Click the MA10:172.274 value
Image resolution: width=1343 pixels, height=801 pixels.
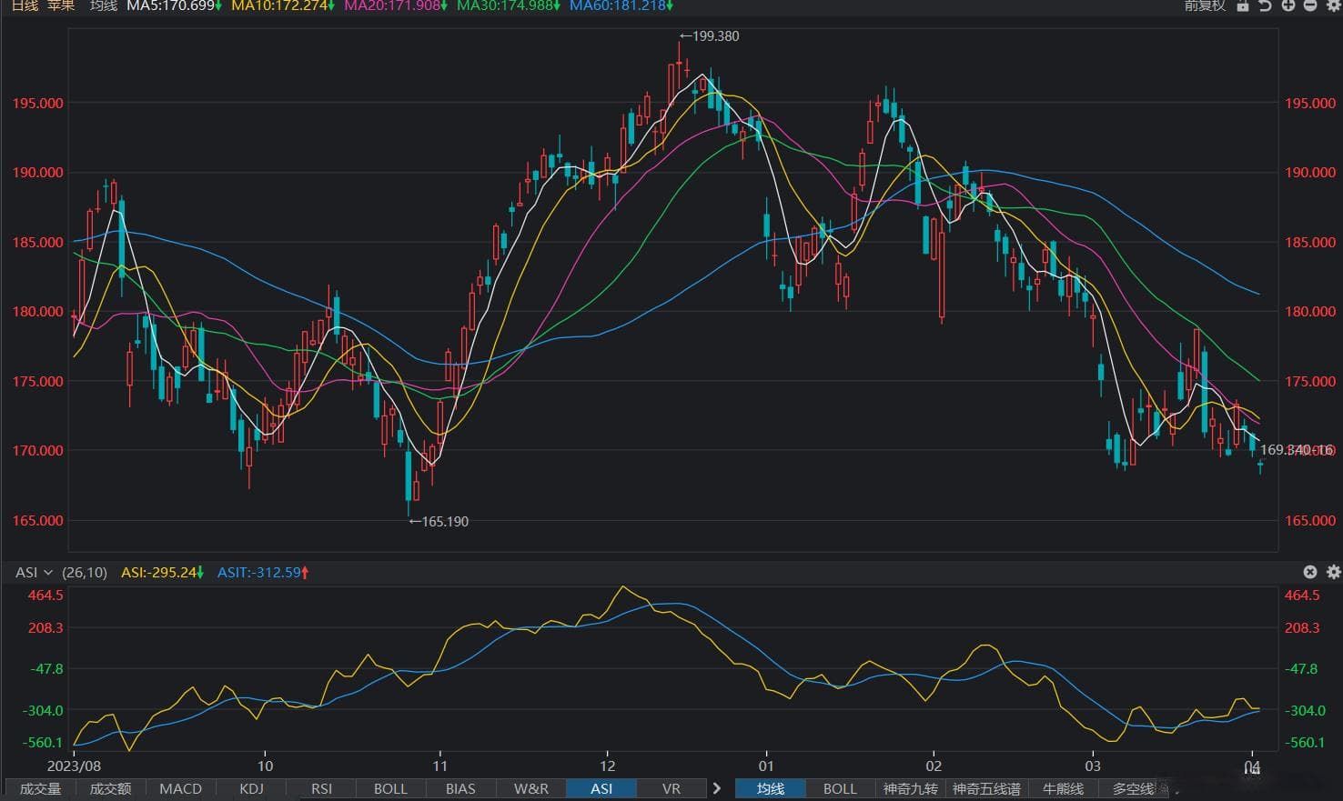point(279,5)
